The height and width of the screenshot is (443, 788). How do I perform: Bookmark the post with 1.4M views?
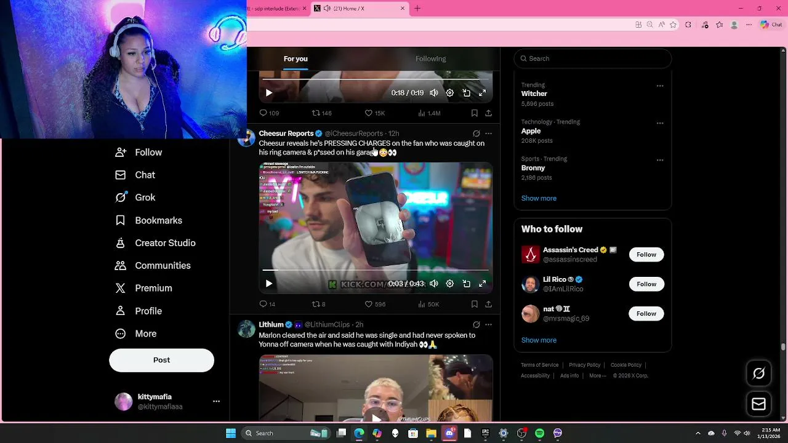click(474, 113)
